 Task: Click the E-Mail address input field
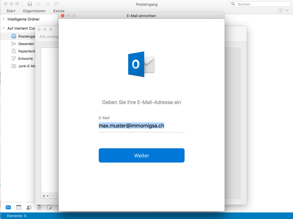141,126
